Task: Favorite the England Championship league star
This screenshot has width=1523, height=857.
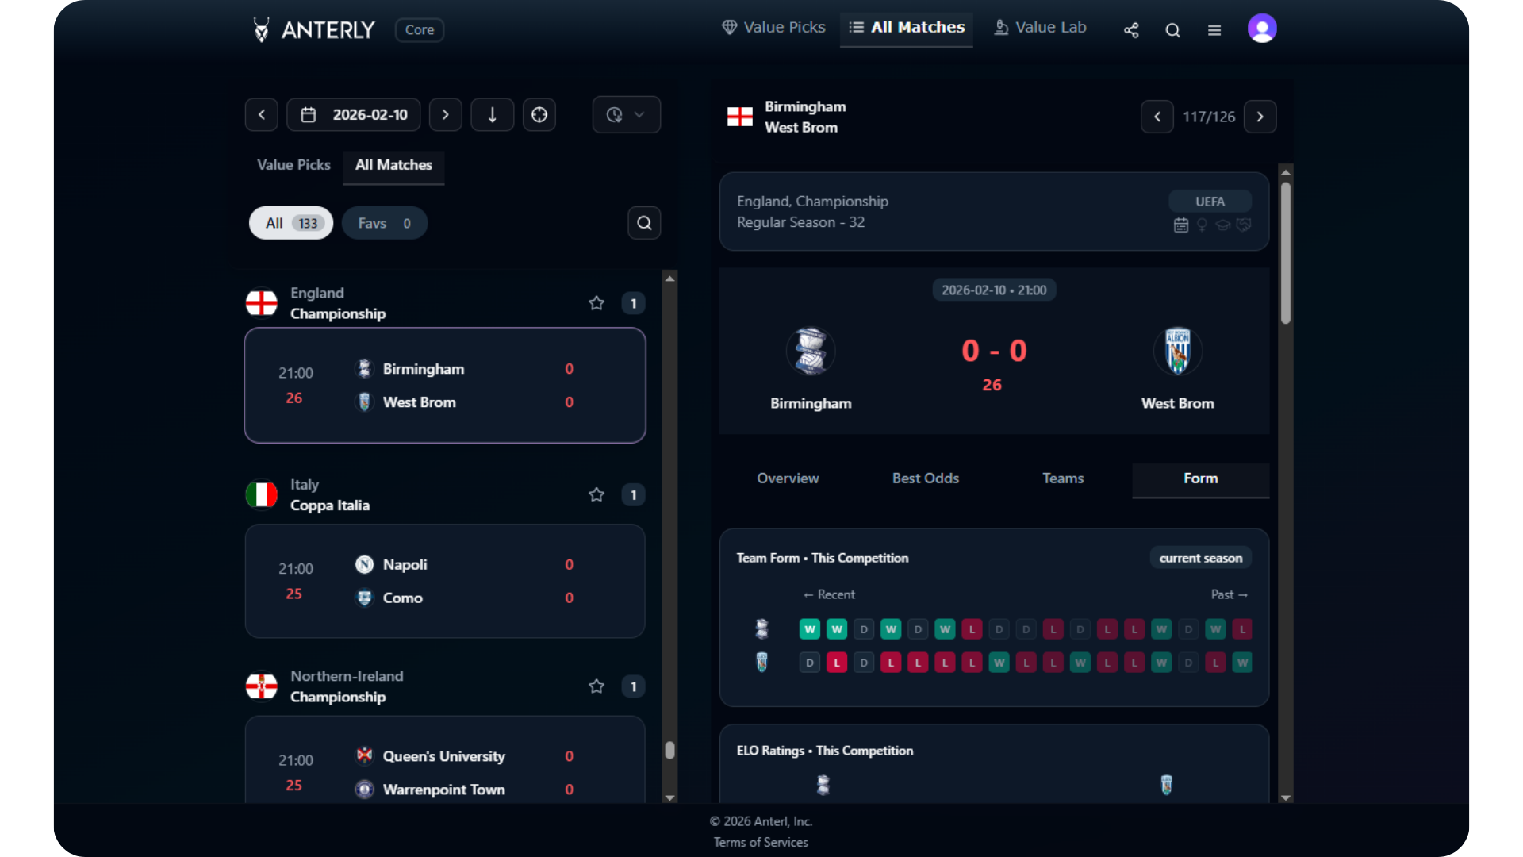Action: click(597, 302)
